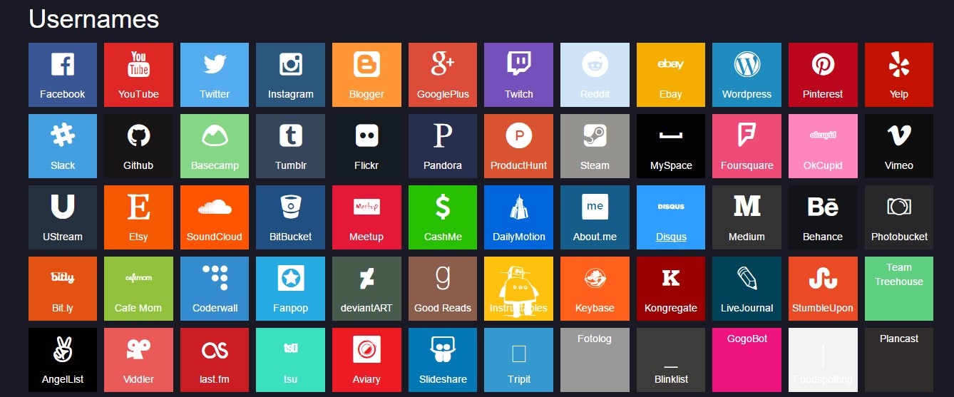Select the OkCupid tile
954x397 pixels.
823,146
